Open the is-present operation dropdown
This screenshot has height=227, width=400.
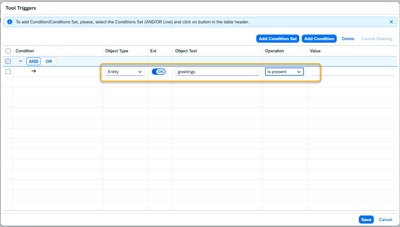pyautogui.click(x=284, y=72)
